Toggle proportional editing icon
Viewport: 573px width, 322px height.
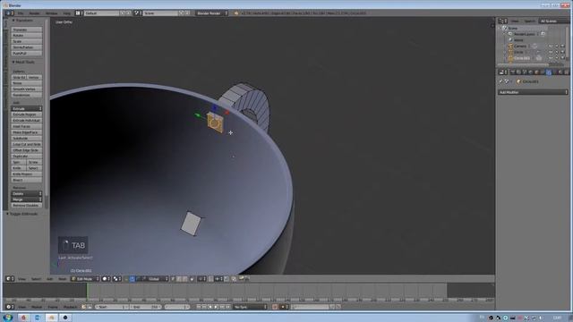pyautogui.click(x=201, y=279)
